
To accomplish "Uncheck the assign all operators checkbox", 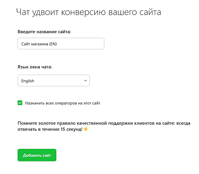I will pyautogui.click(x=20, y=103).
